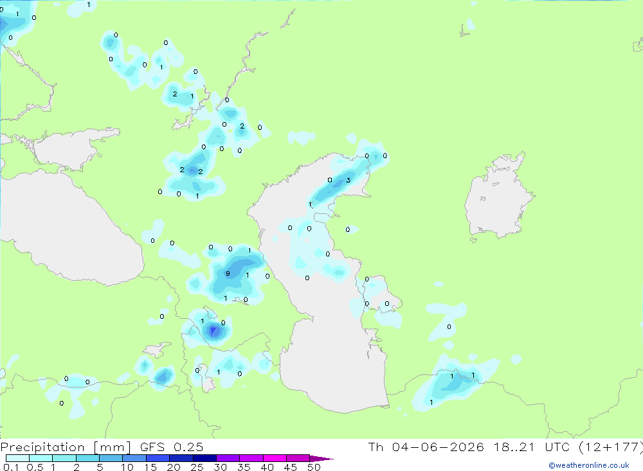643x471 pixels.
Task: Click the legend arrow tip above 50 mm
Action: 321,459
